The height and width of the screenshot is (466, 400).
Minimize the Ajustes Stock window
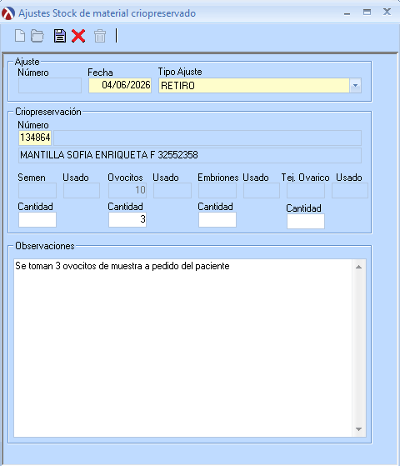pyautogui.click(x=347, y=13)
